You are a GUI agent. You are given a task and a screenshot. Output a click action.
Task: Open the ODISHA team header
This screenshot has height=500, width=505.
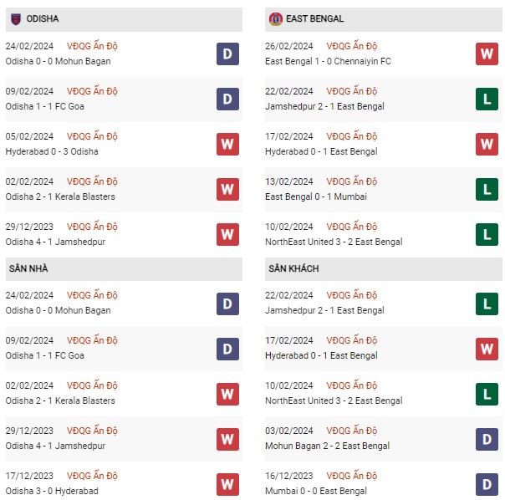(124, 19)
